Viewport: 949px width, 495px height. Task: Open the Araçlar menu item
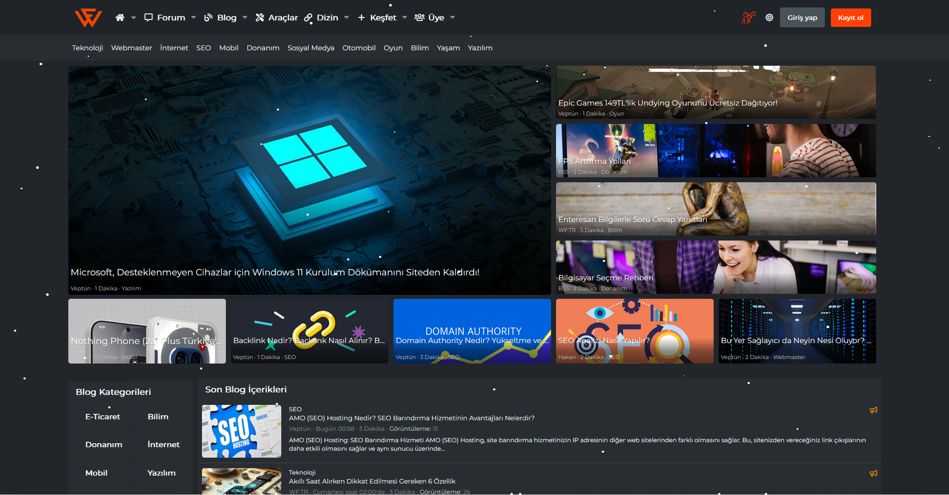pyautogui.click(x=283, y=17)
